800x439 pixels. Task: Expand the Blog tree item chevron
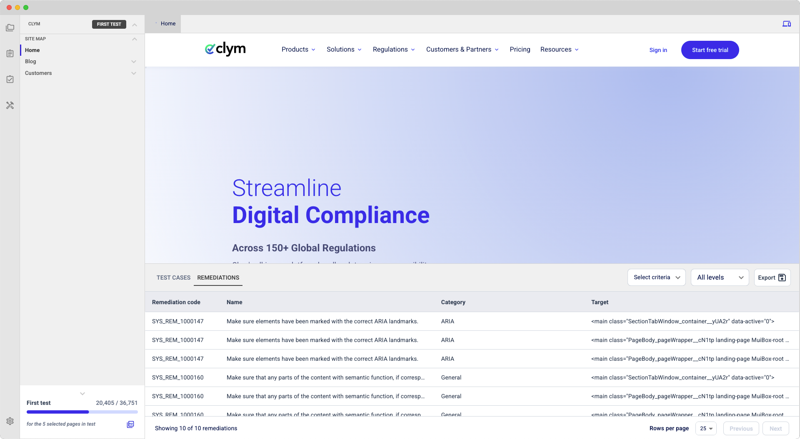[x=134, y=62]
